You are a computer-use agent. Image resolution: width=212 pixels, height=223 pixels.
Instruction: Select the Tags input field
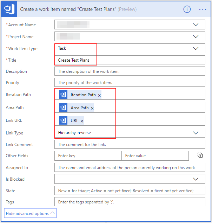130,202
